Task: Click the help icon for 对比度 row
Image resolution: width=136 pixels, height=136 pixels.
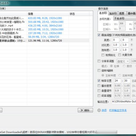Action: (x=131, y=45)
